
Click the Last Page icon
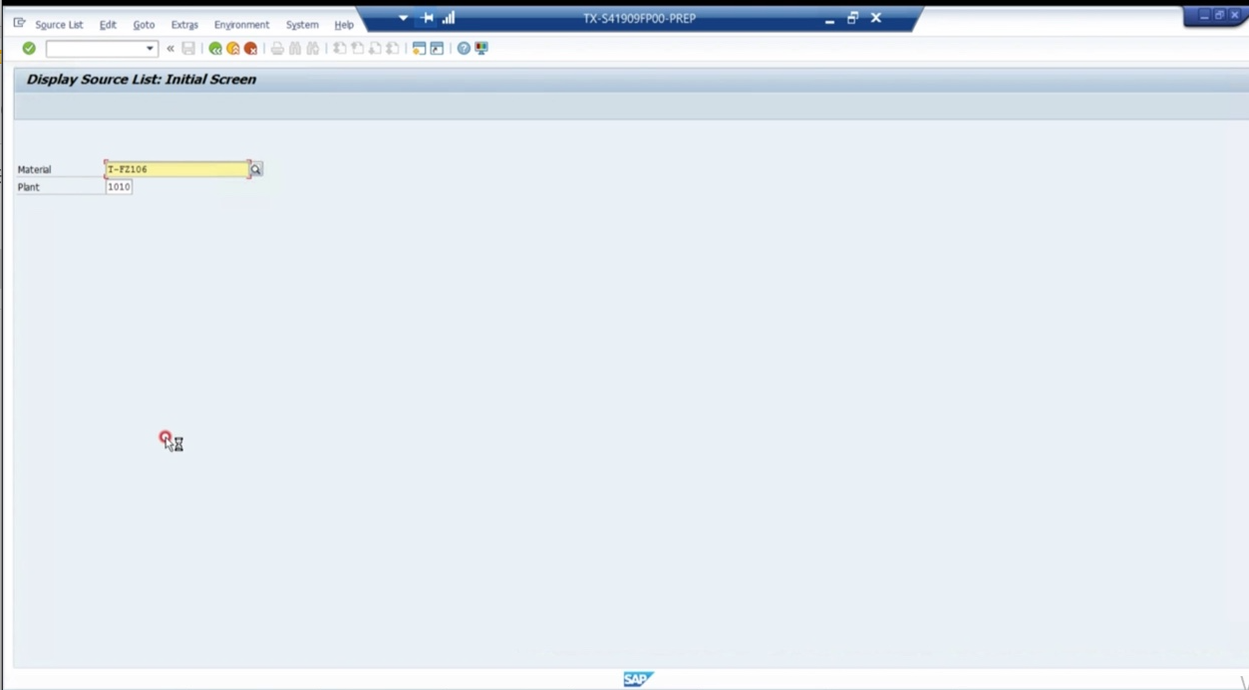(393, 48)
